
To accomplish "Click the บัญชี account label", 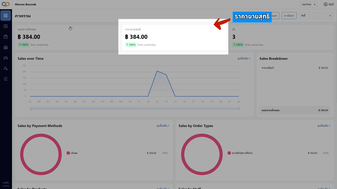I will click(331, 4).
